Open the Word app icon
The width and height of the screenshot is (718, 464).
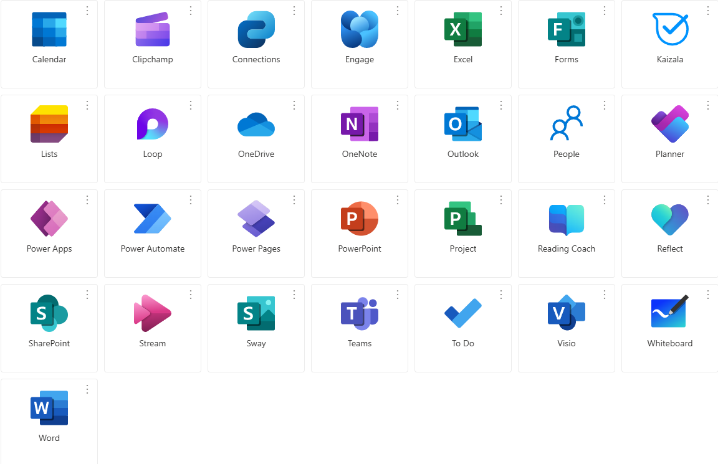49,408
